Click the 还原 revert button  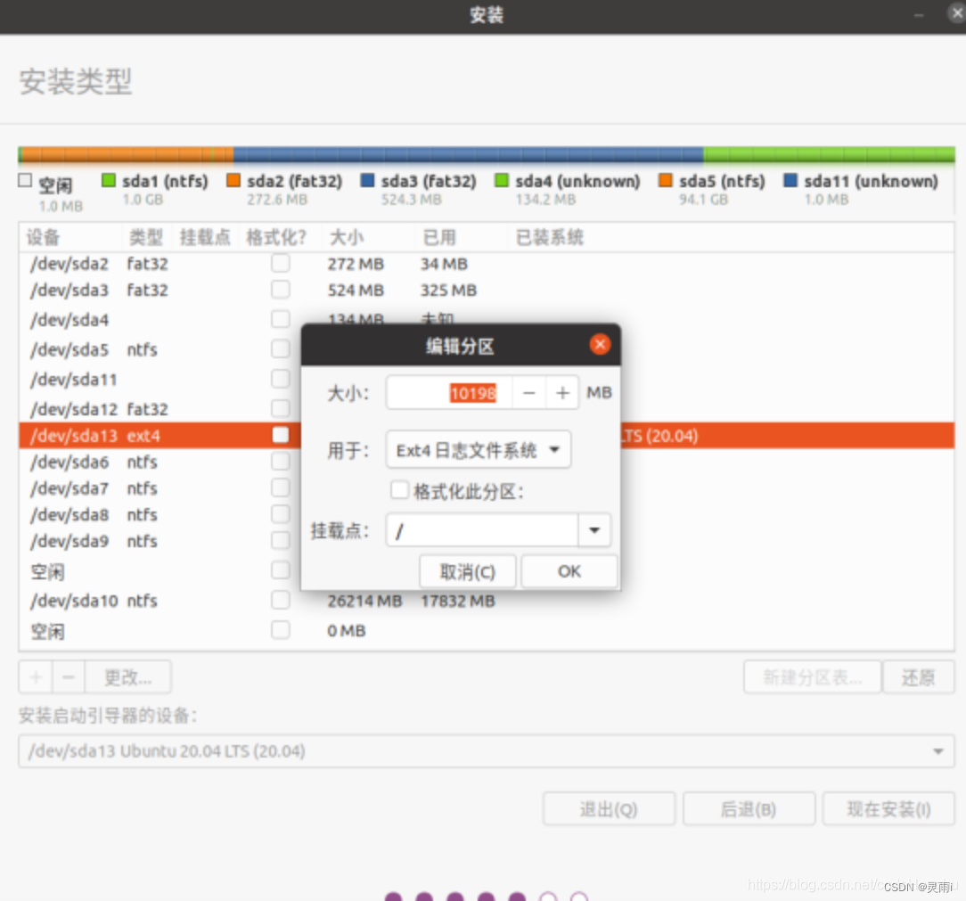919,677
